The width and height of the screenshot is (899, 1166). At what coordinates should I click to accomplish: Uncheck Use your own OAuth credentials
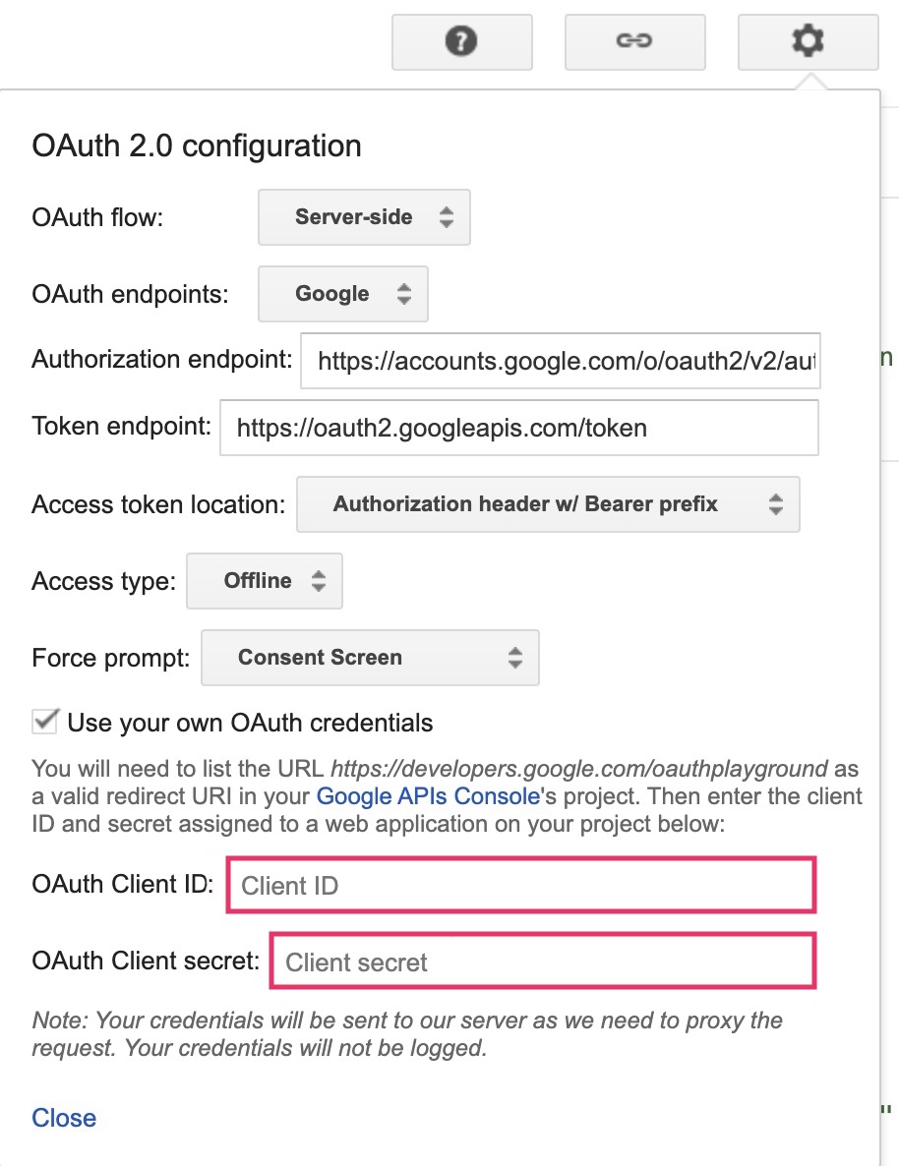coord(43,722)
